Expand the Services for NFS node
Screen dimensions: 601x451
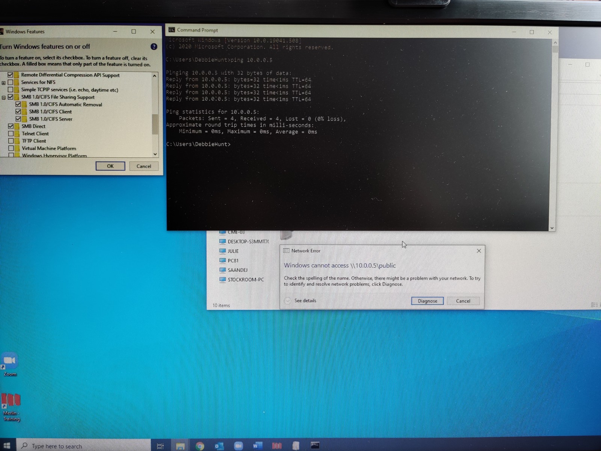click(3, 83)
